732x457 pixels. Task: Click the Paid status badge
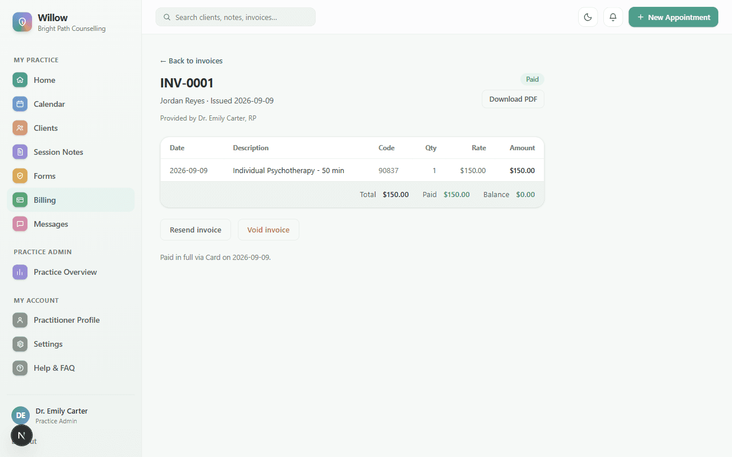(x=532, y=79)
